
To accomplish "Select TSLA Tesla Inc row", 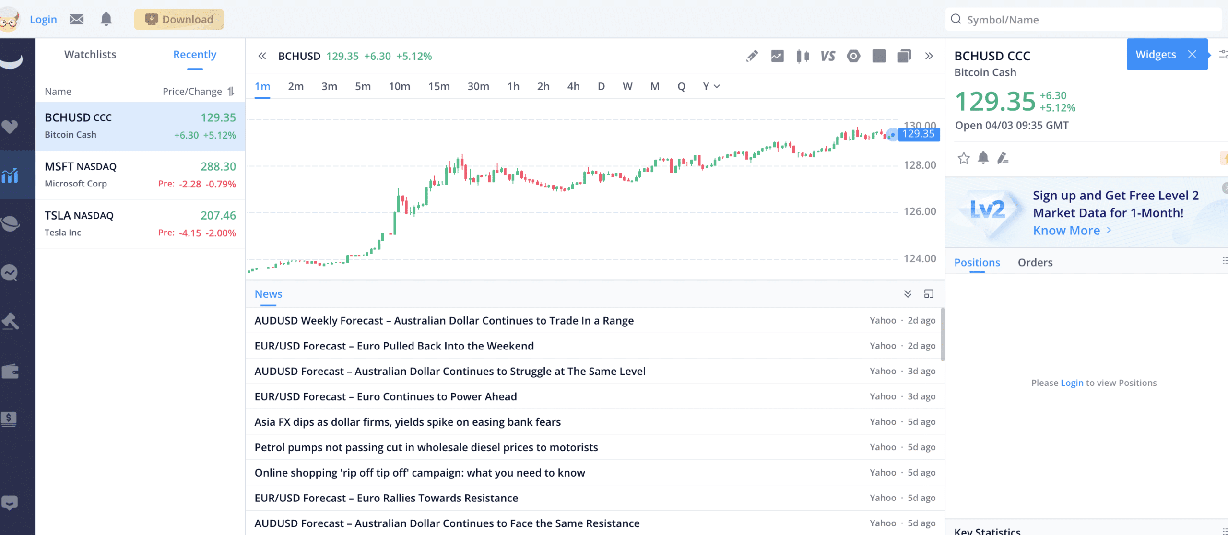I will pos(140,224).
